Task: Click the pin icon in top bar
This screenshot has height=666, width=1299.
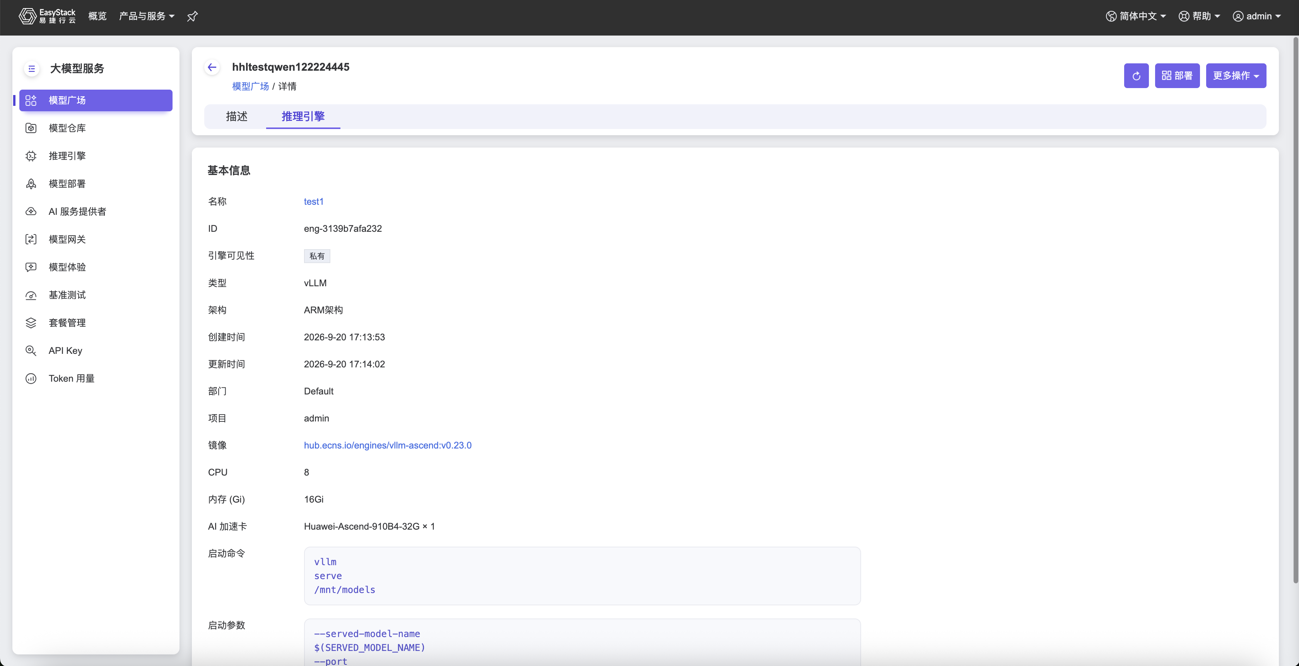Action: coord(192,17)
